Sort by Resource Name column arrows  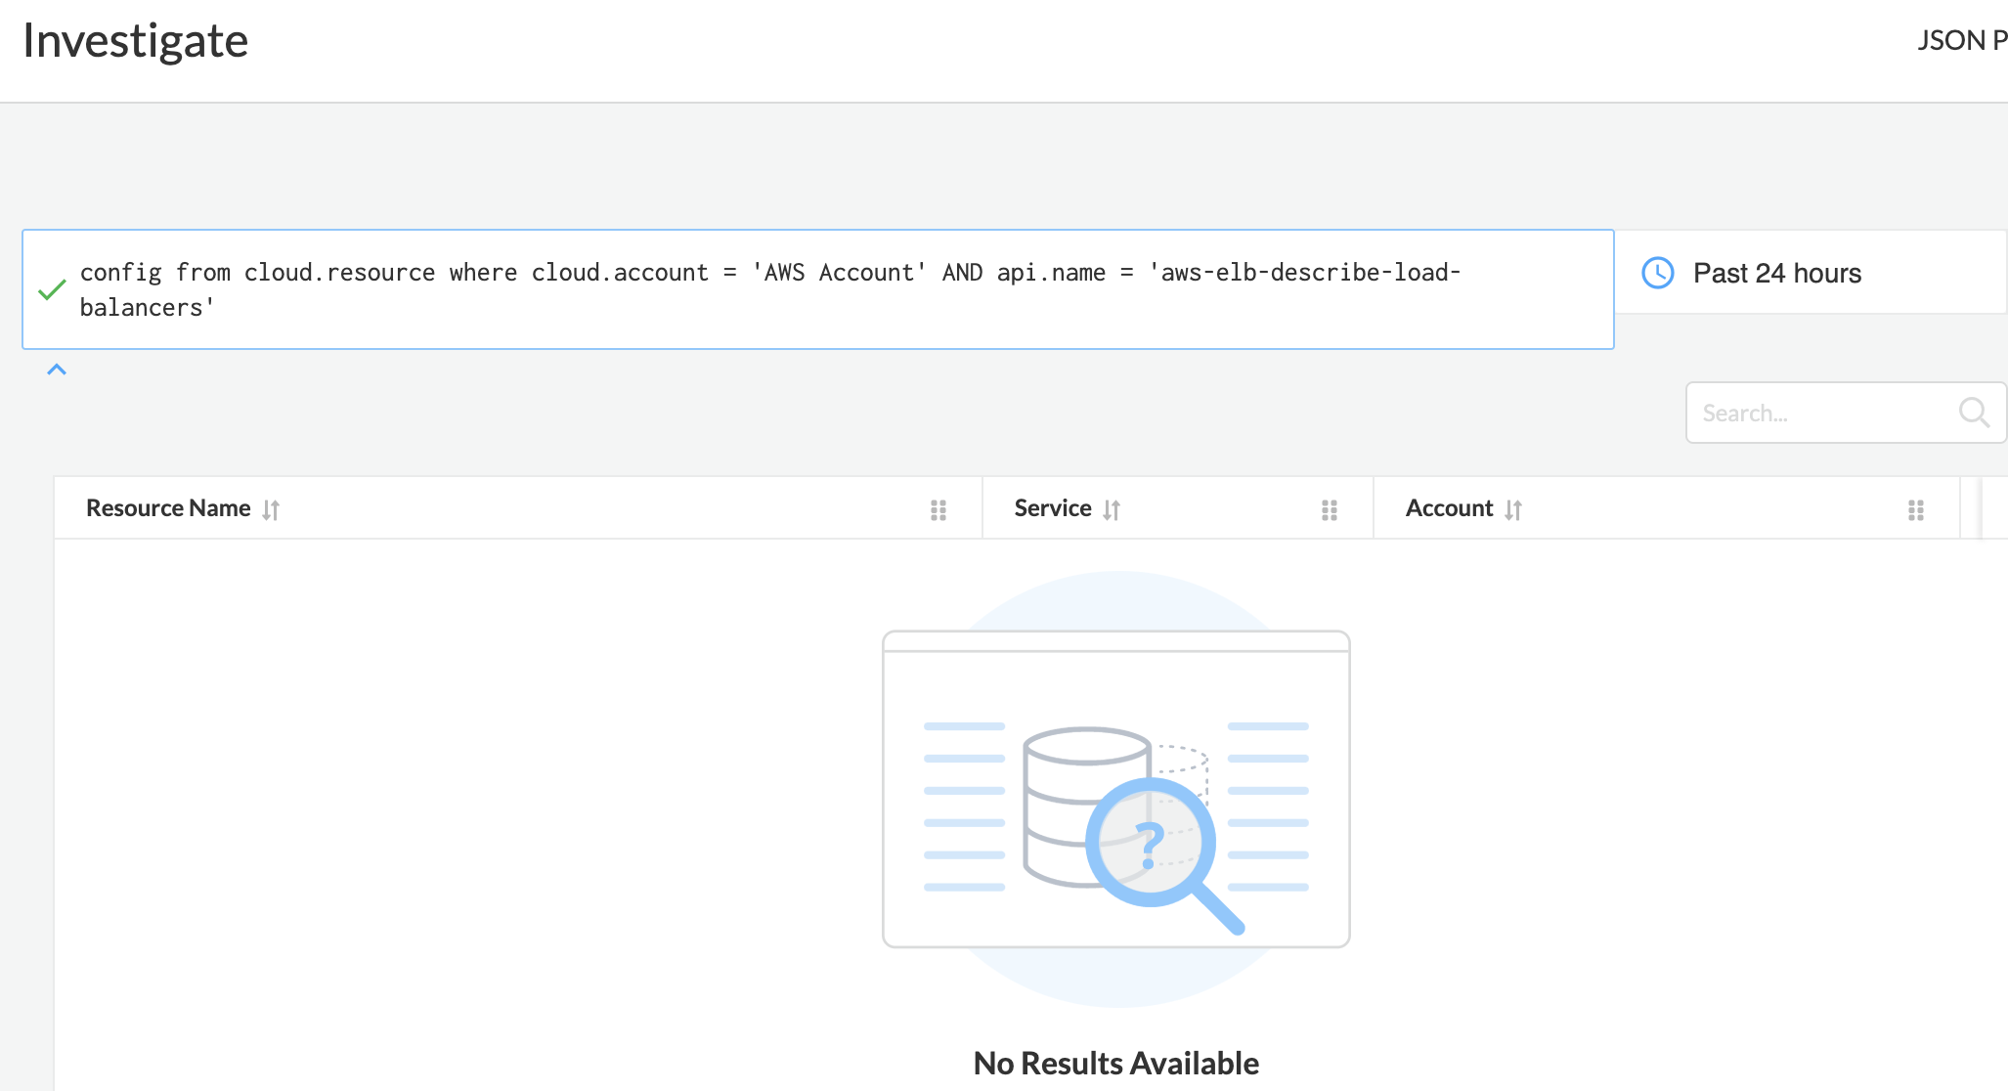(x=271, y=509)
